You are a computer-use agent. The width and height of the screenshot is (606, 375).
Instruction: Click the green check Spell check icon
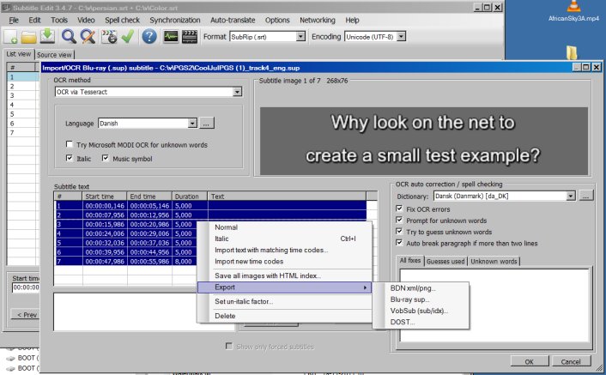coord(128,37)
